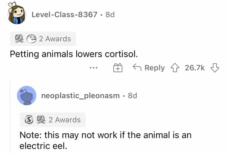Click the reply arrow icon

coord(137,67)
